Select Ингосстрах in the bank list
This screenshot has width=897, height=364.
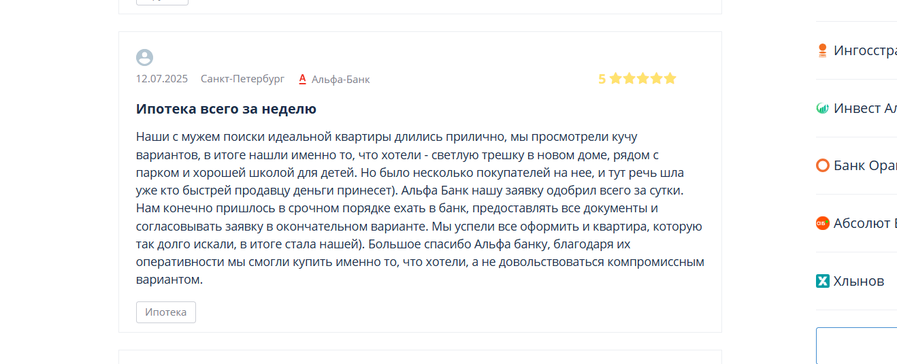click(865, 50)
